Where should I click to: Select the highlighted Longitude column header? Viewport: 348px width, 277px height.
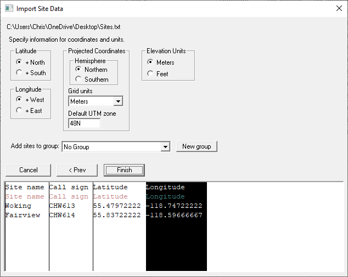[165, 188]
